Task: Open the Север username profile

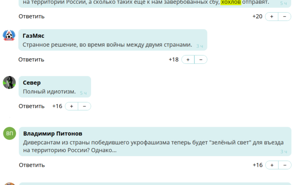Action: [x=31, y=83]
